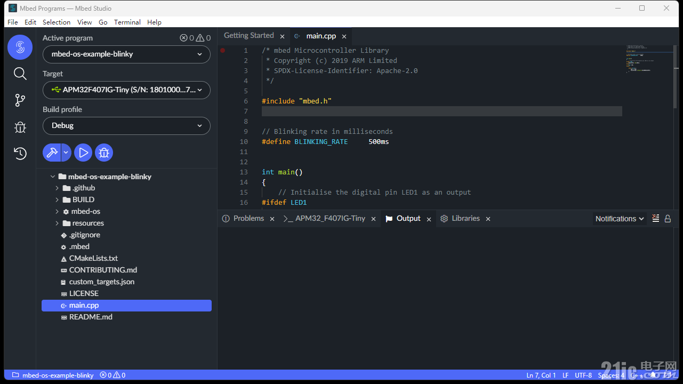Click mbed-os-example-blinky folder in status bar
This screenshot has width=683, height=384.
click(x=53, y=375)
